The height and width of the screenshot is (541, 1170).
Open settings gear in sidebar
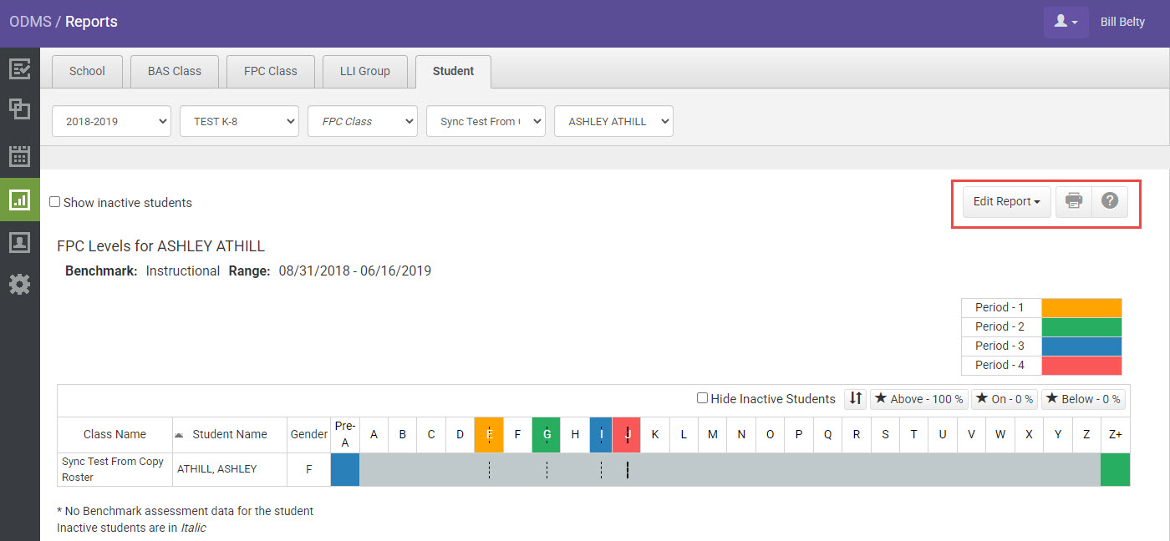tap(19, 285)
